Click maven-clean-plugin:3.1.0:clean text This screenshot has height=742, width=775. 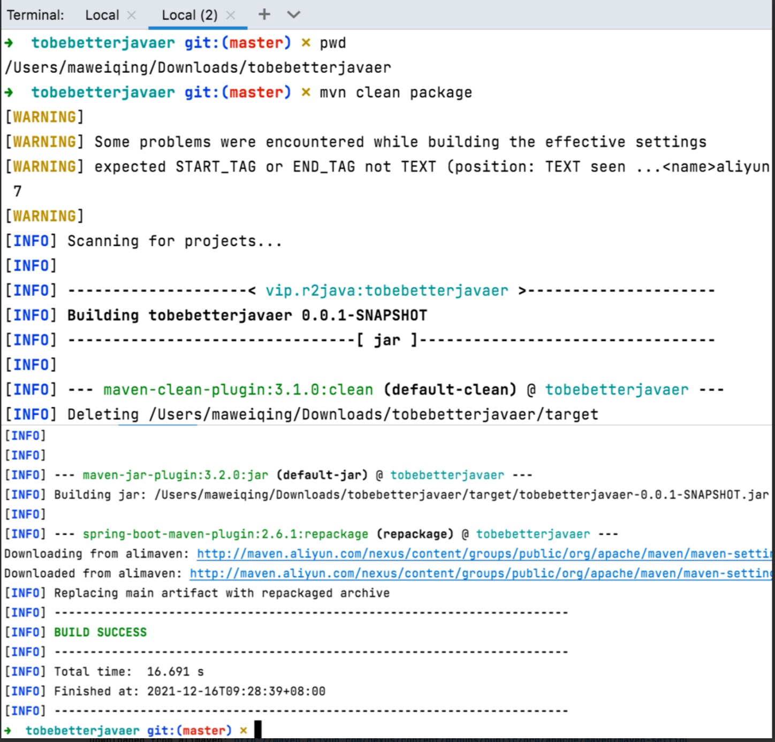238,389
